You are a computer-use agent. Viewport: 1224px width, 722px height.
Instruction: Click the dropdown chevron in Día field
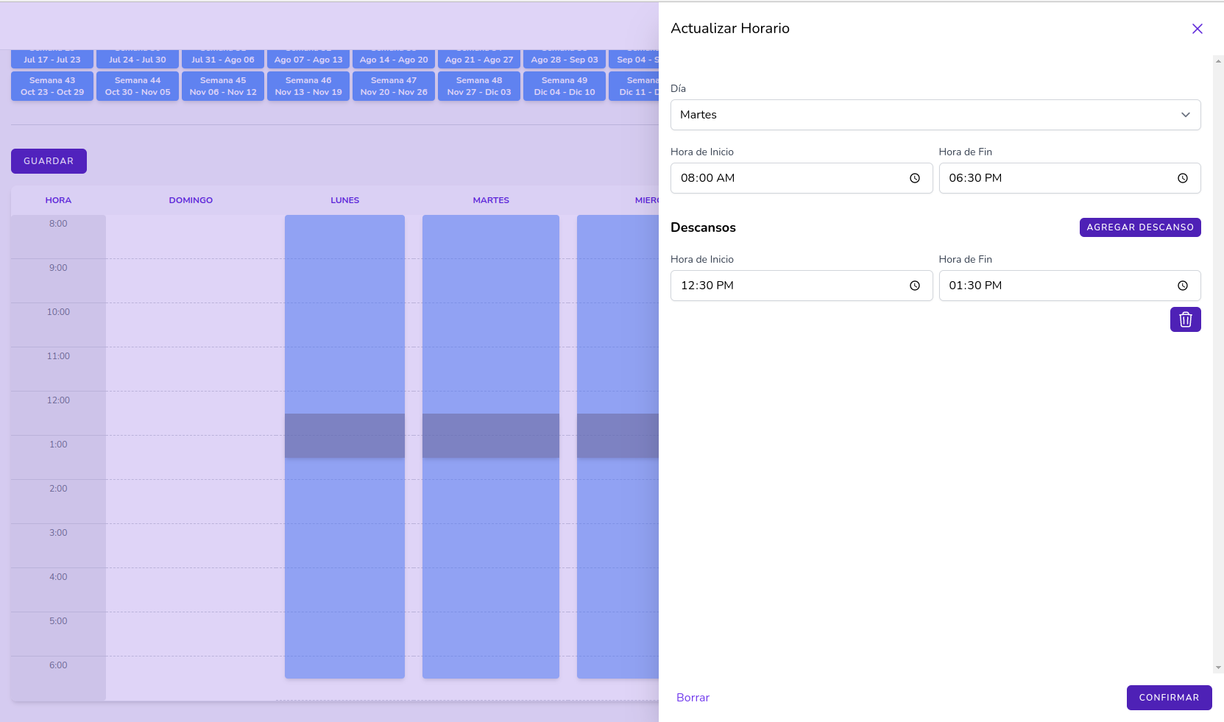coord(1185,115)
